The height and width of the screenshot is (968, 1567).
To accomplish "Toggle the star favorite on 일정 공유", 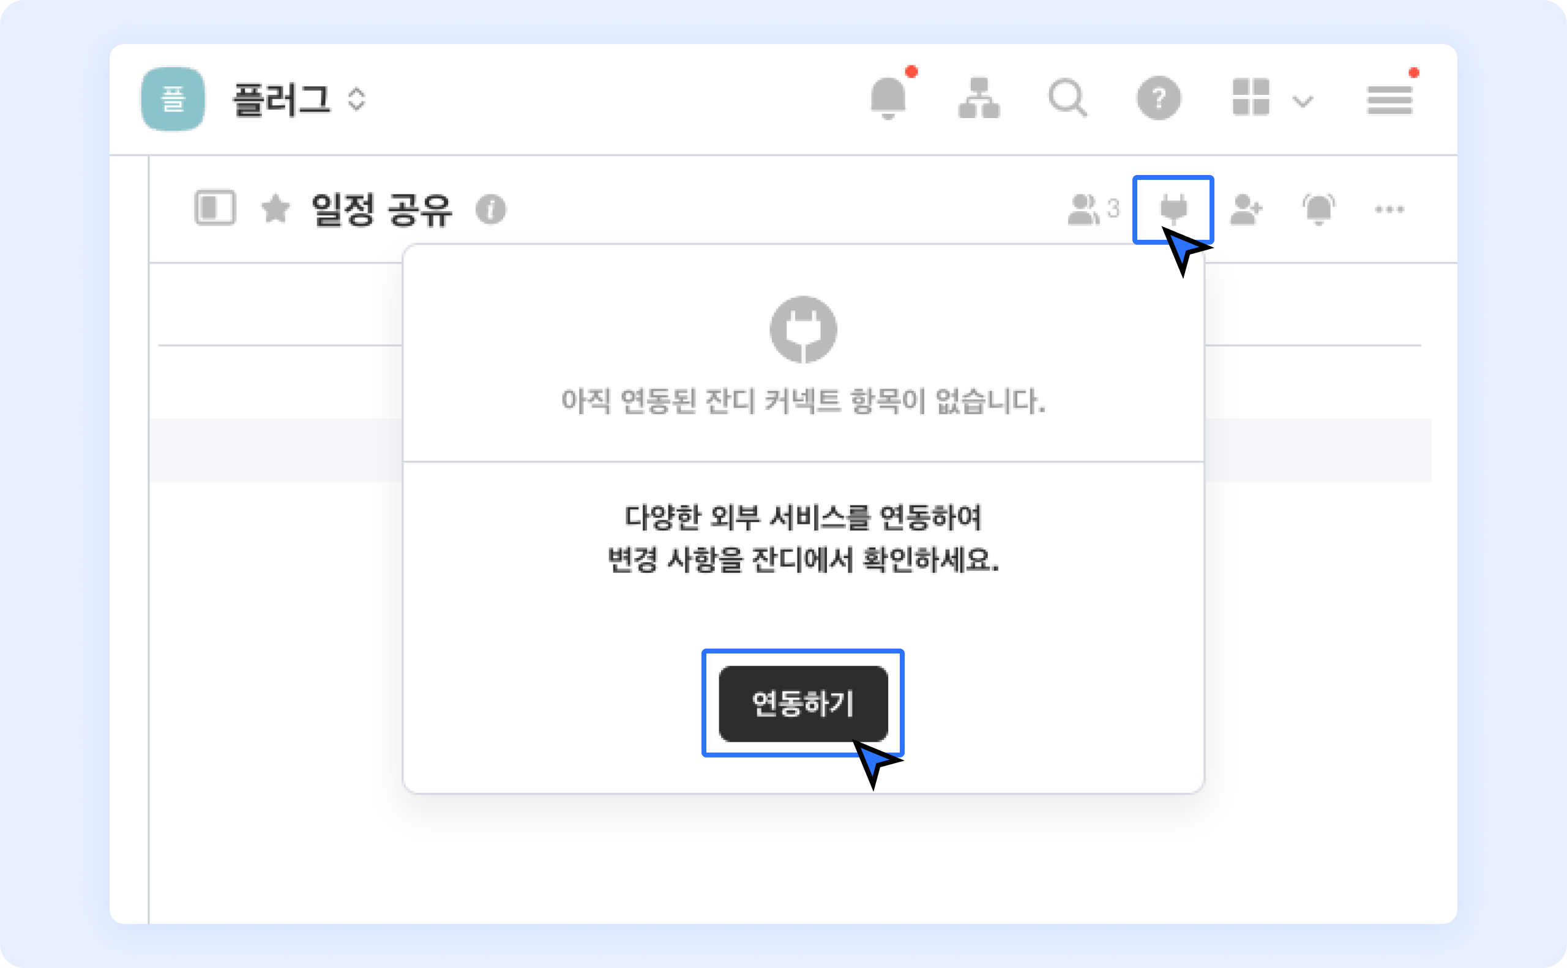I will pyautogui.click(x=275, y=209).
